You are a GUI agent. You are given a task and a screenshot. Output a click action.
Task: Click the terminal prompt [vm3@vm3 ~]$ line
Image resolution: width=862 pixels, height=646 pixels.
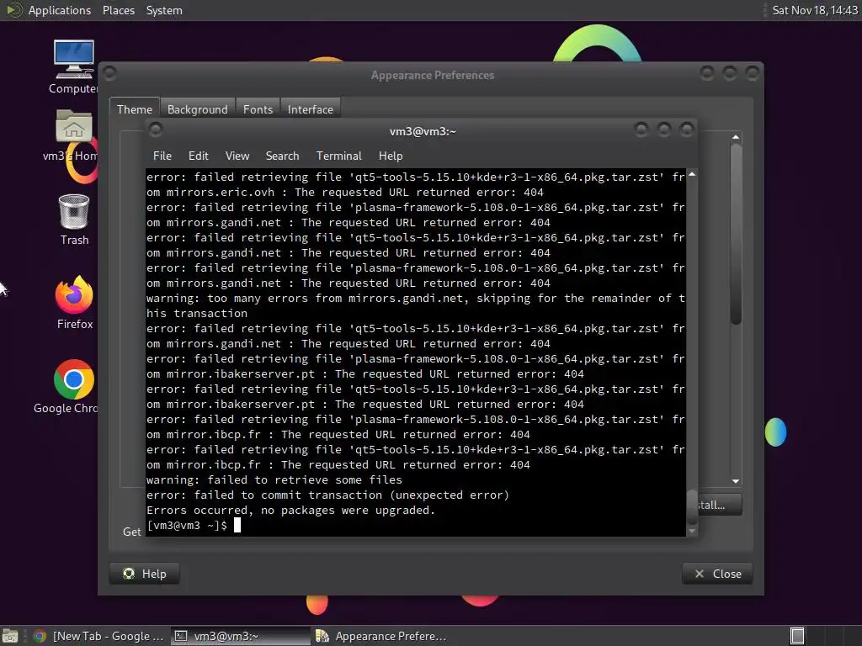coord(186,525)
